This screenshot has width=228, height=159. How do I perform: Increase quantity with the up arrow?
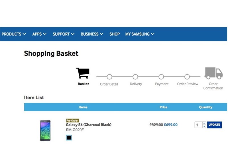pos(204,123)
